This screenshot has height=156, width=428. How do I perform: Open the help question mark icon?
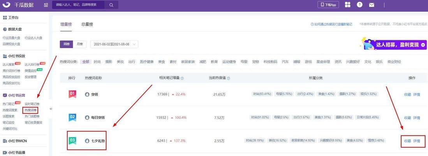[360, 5]
